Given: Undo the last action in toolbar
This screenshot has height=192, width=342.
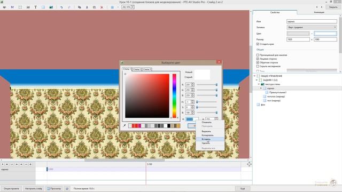Looking at the screenshot, I should (61, 7).
